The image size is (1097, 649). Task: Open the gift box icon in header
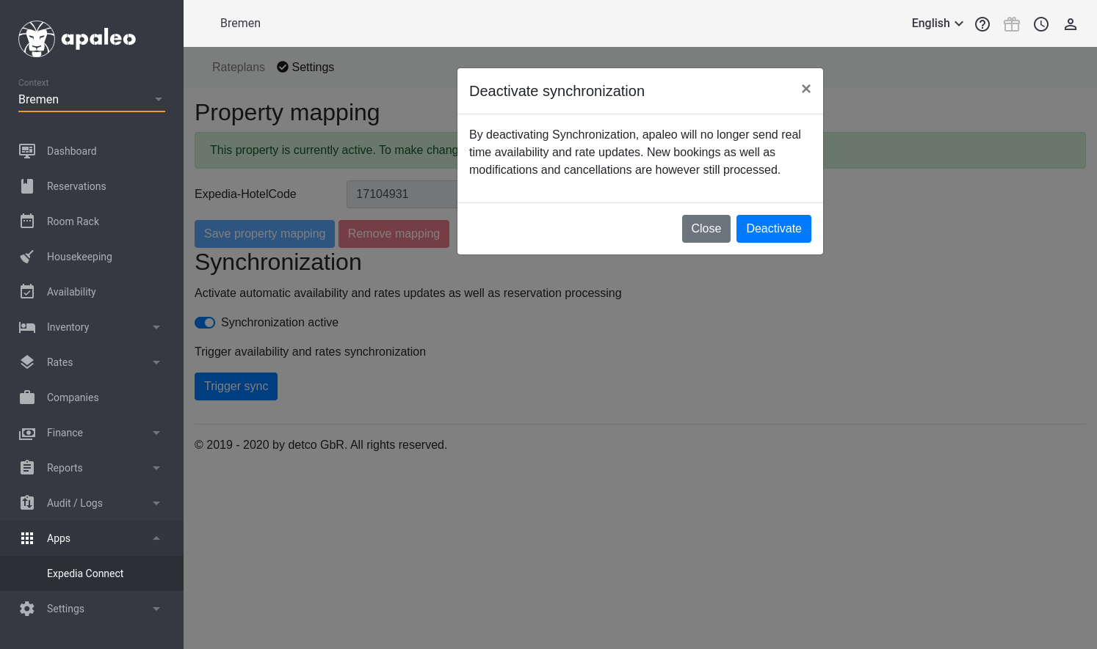coord(1012,24)
